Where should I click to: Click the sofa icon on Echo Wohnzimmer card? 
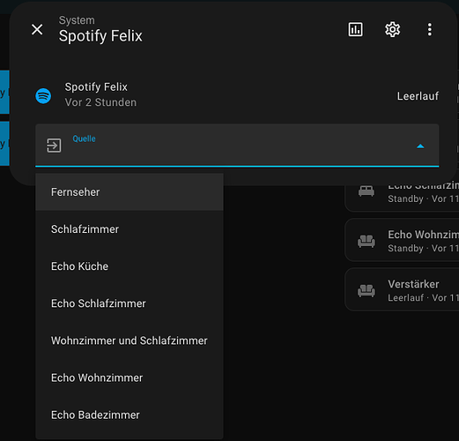pos(366,241)
